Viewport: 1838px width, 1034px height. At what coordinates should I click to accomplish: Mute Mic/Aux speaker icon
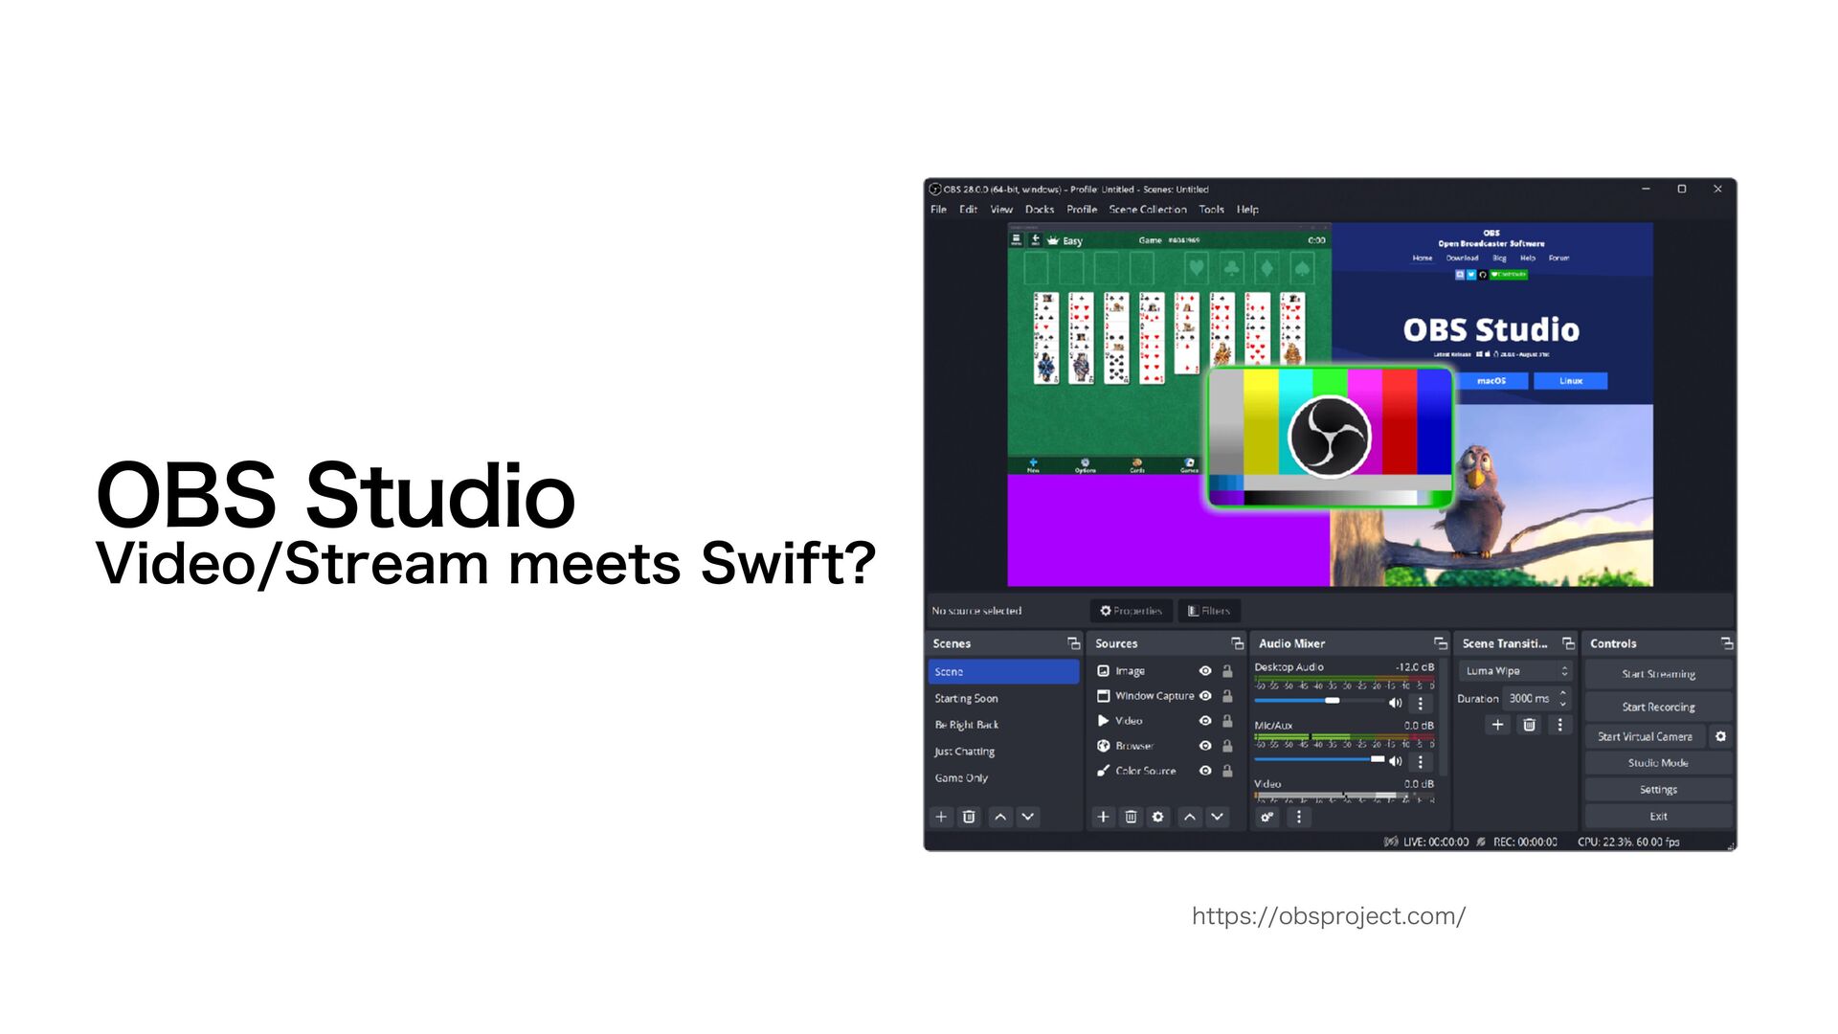1395,761
